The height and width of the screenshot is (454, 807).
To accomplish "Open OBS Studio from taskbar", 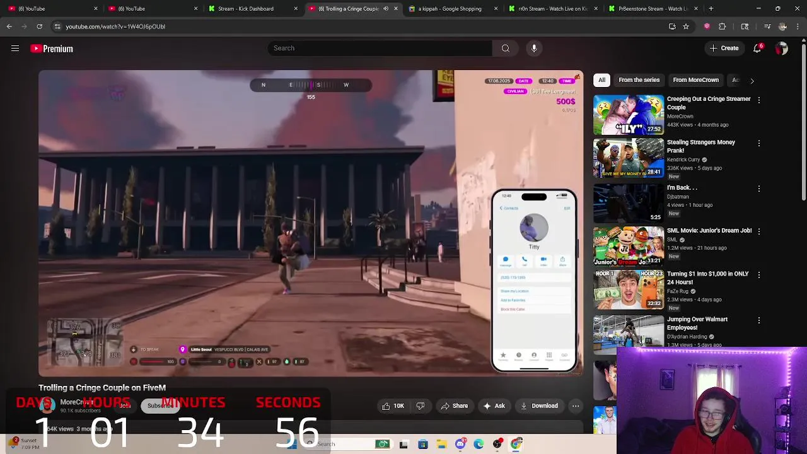I will click(497, 444).
